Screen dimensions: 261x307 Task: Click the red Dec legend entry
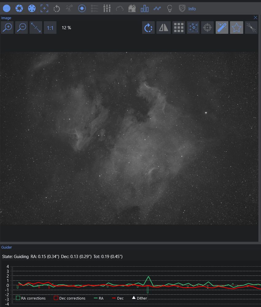click(118, 298)
